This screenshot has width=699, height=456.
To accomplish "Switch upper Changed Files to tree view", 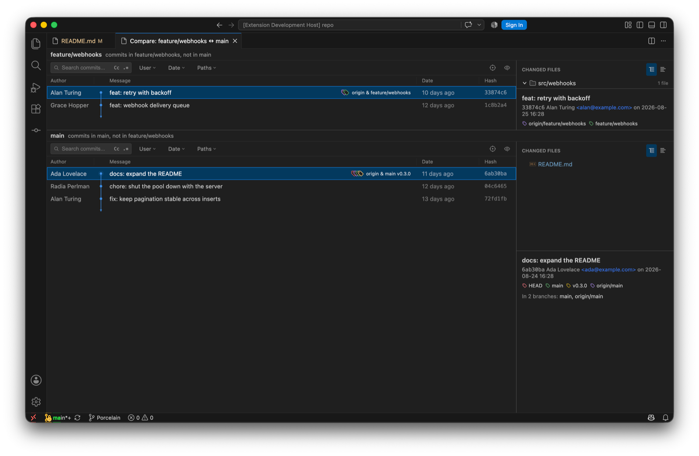I will [651, 70].
